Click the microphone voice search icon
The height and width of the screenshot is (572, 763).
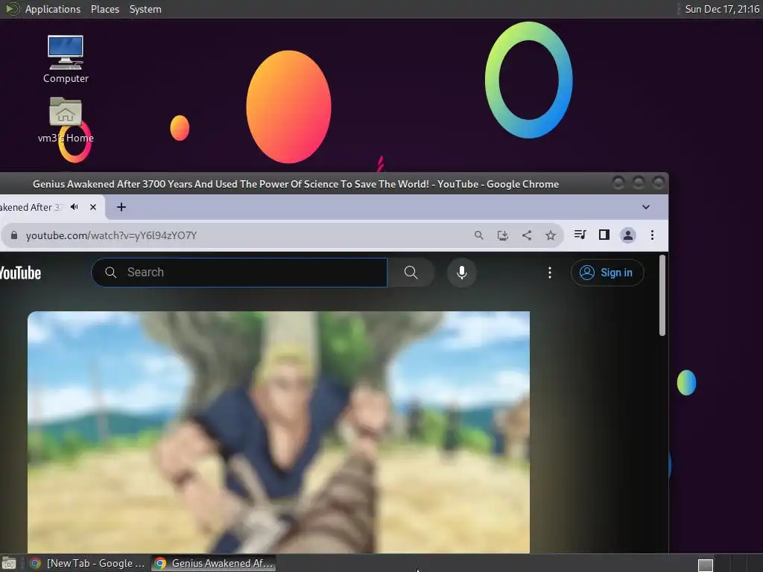(462, 273)
